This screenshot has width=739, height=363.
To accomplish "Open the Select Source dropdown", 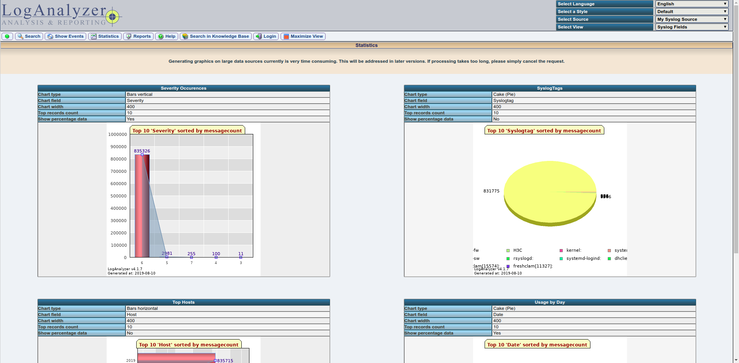I will coord(692,19).
